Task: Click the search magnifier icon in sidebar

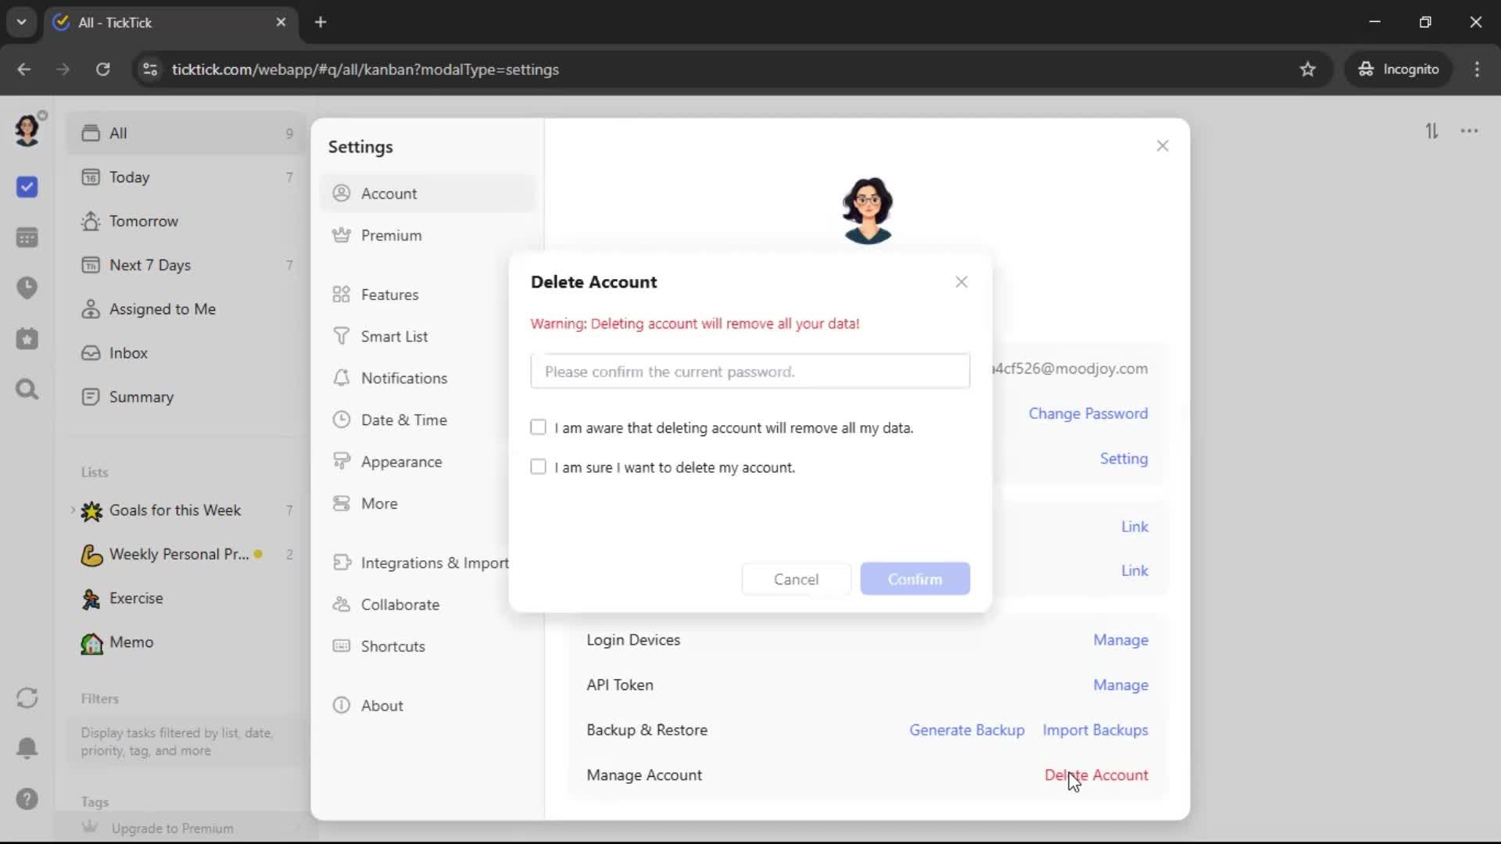Action: (27, 389)
